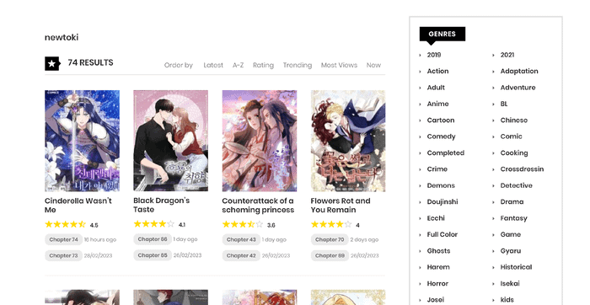Read Chapter 70 of Flowers Rot and You Remain
590x305 pixels.
point(330,239)
